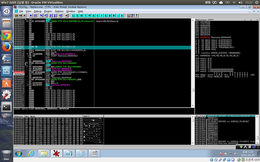260x162 pixels.
Task: Open the Debug menu
Action: coord(38,11)
